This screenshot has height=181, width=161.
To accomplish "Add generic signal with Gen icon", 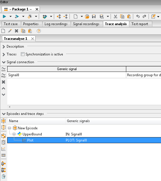I will pos(3,69).
